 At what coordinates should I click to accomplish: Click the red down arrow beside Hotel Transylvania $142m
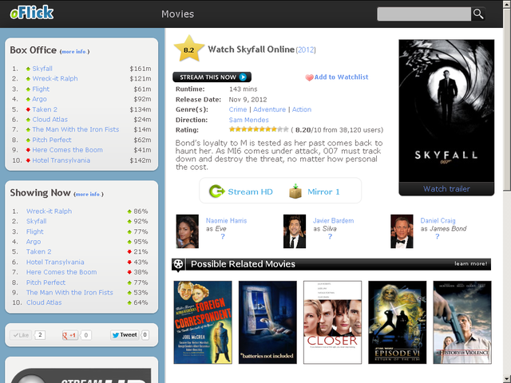pyautogui.click(x=29, y=160)
